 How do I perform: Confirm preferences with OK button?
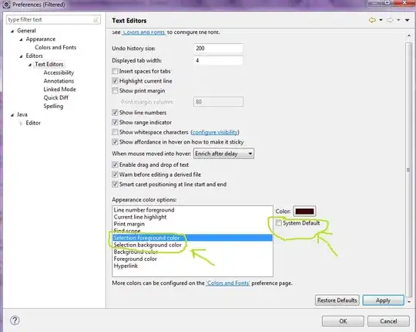tap(343, 321)
